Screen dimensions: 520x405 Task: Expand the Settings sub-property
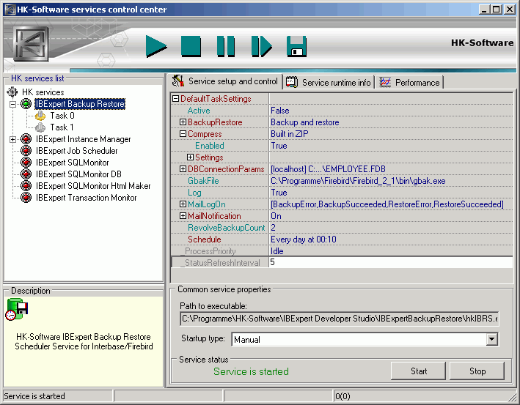(191, 157)
